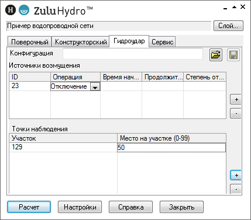Switch to the Конструкторский tab
Viewport: 251px width, 220px height.
coord(81,42)
